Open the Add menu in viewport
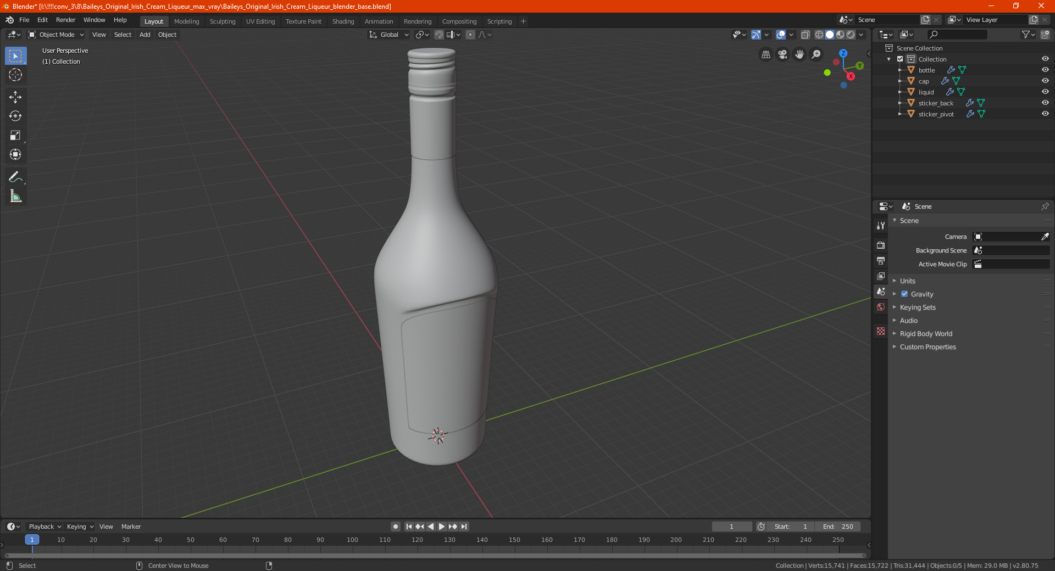Image resolution: width=1055 pixels, height=571 pixels. click(145, 35)
